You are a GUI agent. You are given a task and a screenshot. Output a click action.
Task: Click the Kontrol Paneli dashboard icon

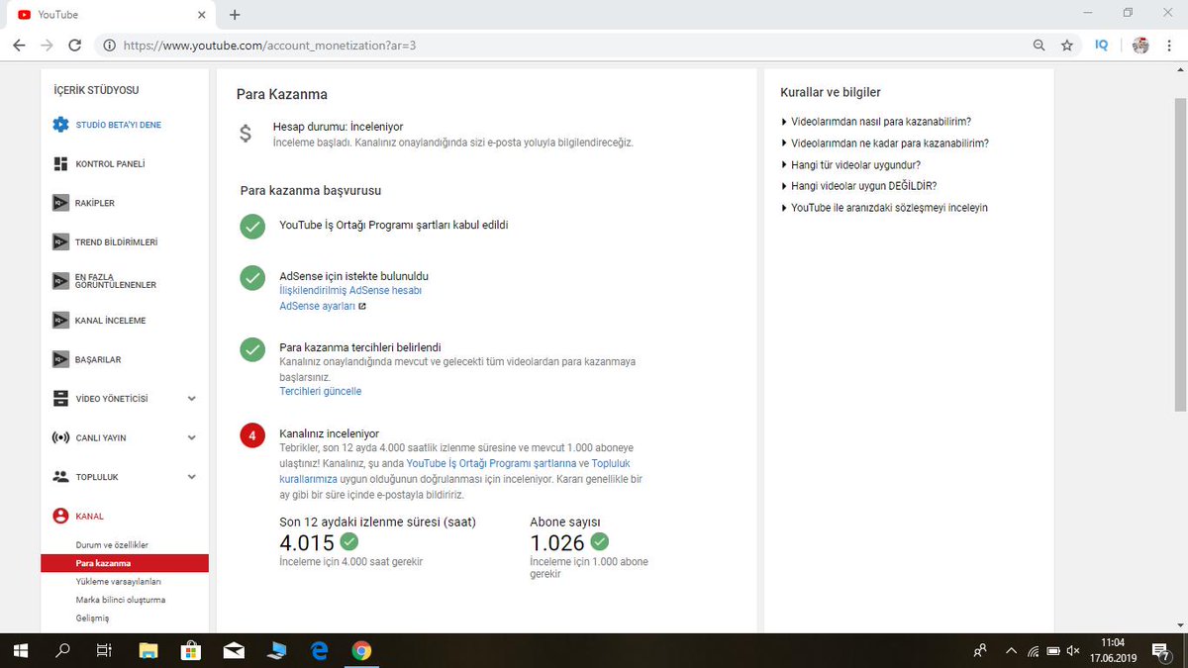[60, 164]
